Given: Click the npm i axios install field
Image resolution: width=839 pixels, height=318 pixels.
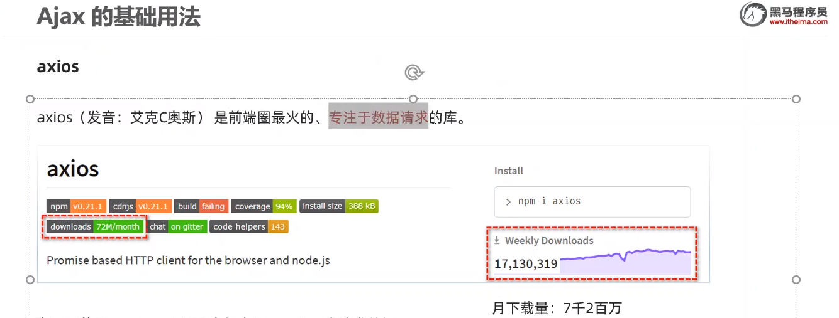Looking at the screenshot, I should (592, 201).
